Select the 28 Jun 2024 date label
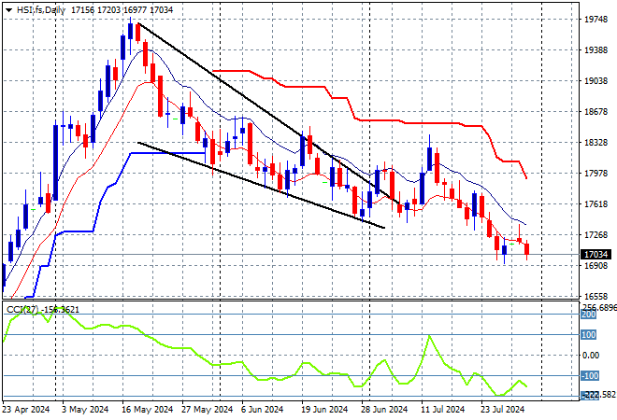The width and height of the screenshot is (617, 420). [384, 410]
